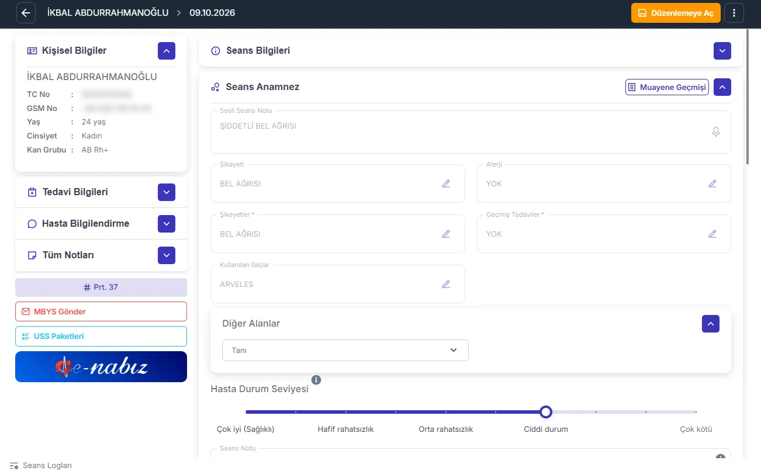Click the Seans Anamnez section icon

coord(215,87)
